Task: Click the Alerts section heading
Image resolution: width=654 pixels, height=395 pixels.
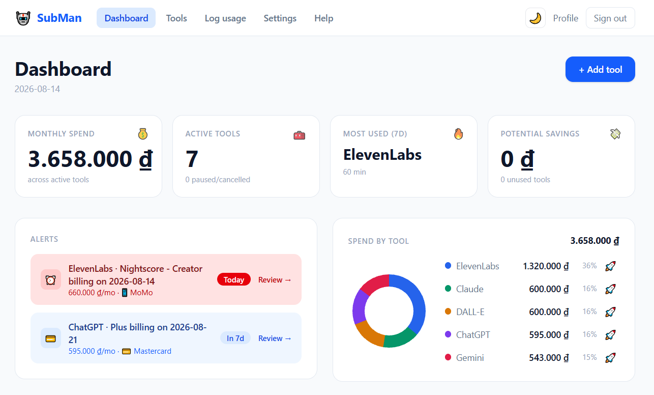Action: [44, 239]
